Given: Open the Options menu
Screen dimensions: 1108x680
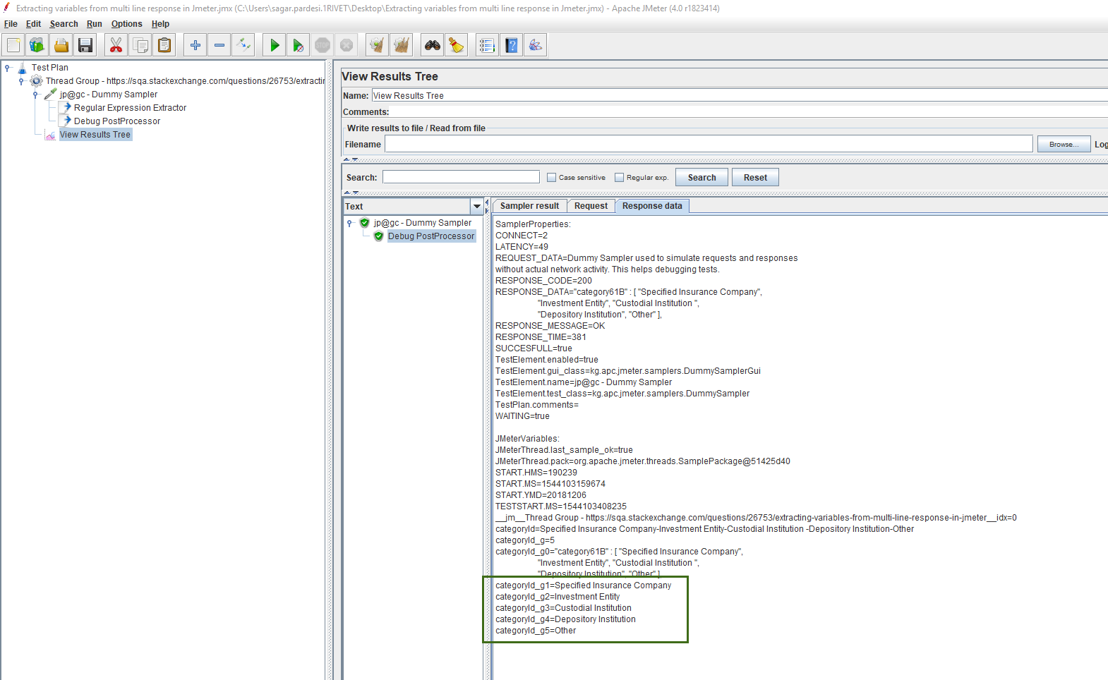Looking at the screenshot, I should [x=126, y=24].
